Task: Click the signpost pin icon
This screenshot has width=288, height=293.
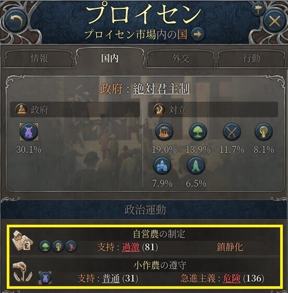Action: click(258, 9)
